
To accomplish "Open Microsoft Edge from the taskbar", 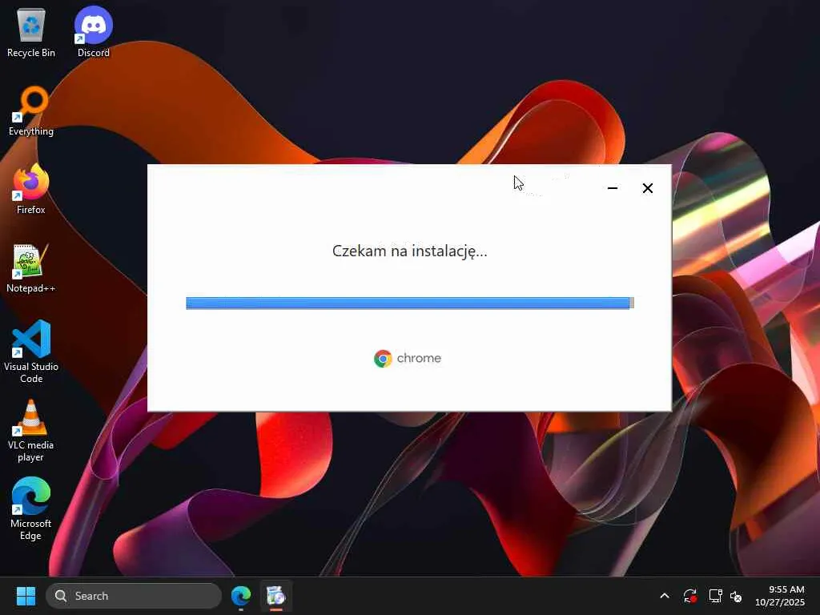I will [241, 596].
